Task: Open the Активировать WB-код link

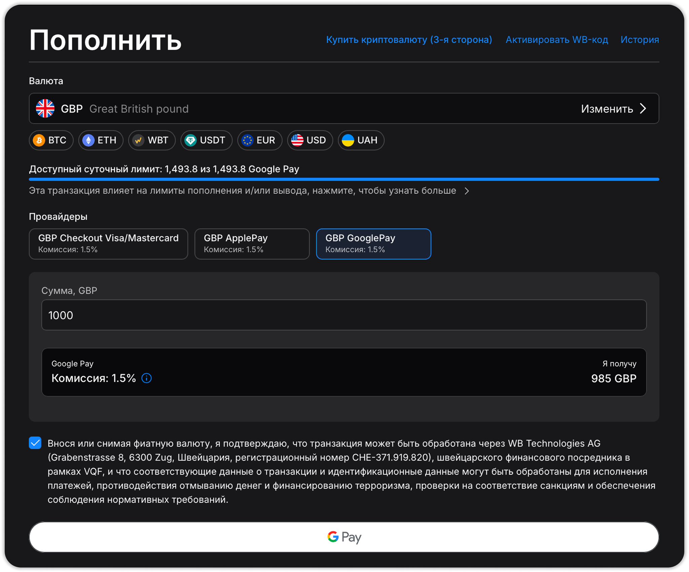Action: [557, 40]
